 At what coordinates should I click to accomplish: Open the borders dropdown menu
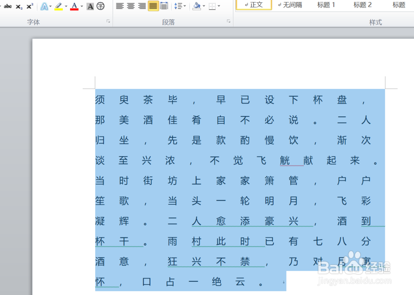point(218,6)
